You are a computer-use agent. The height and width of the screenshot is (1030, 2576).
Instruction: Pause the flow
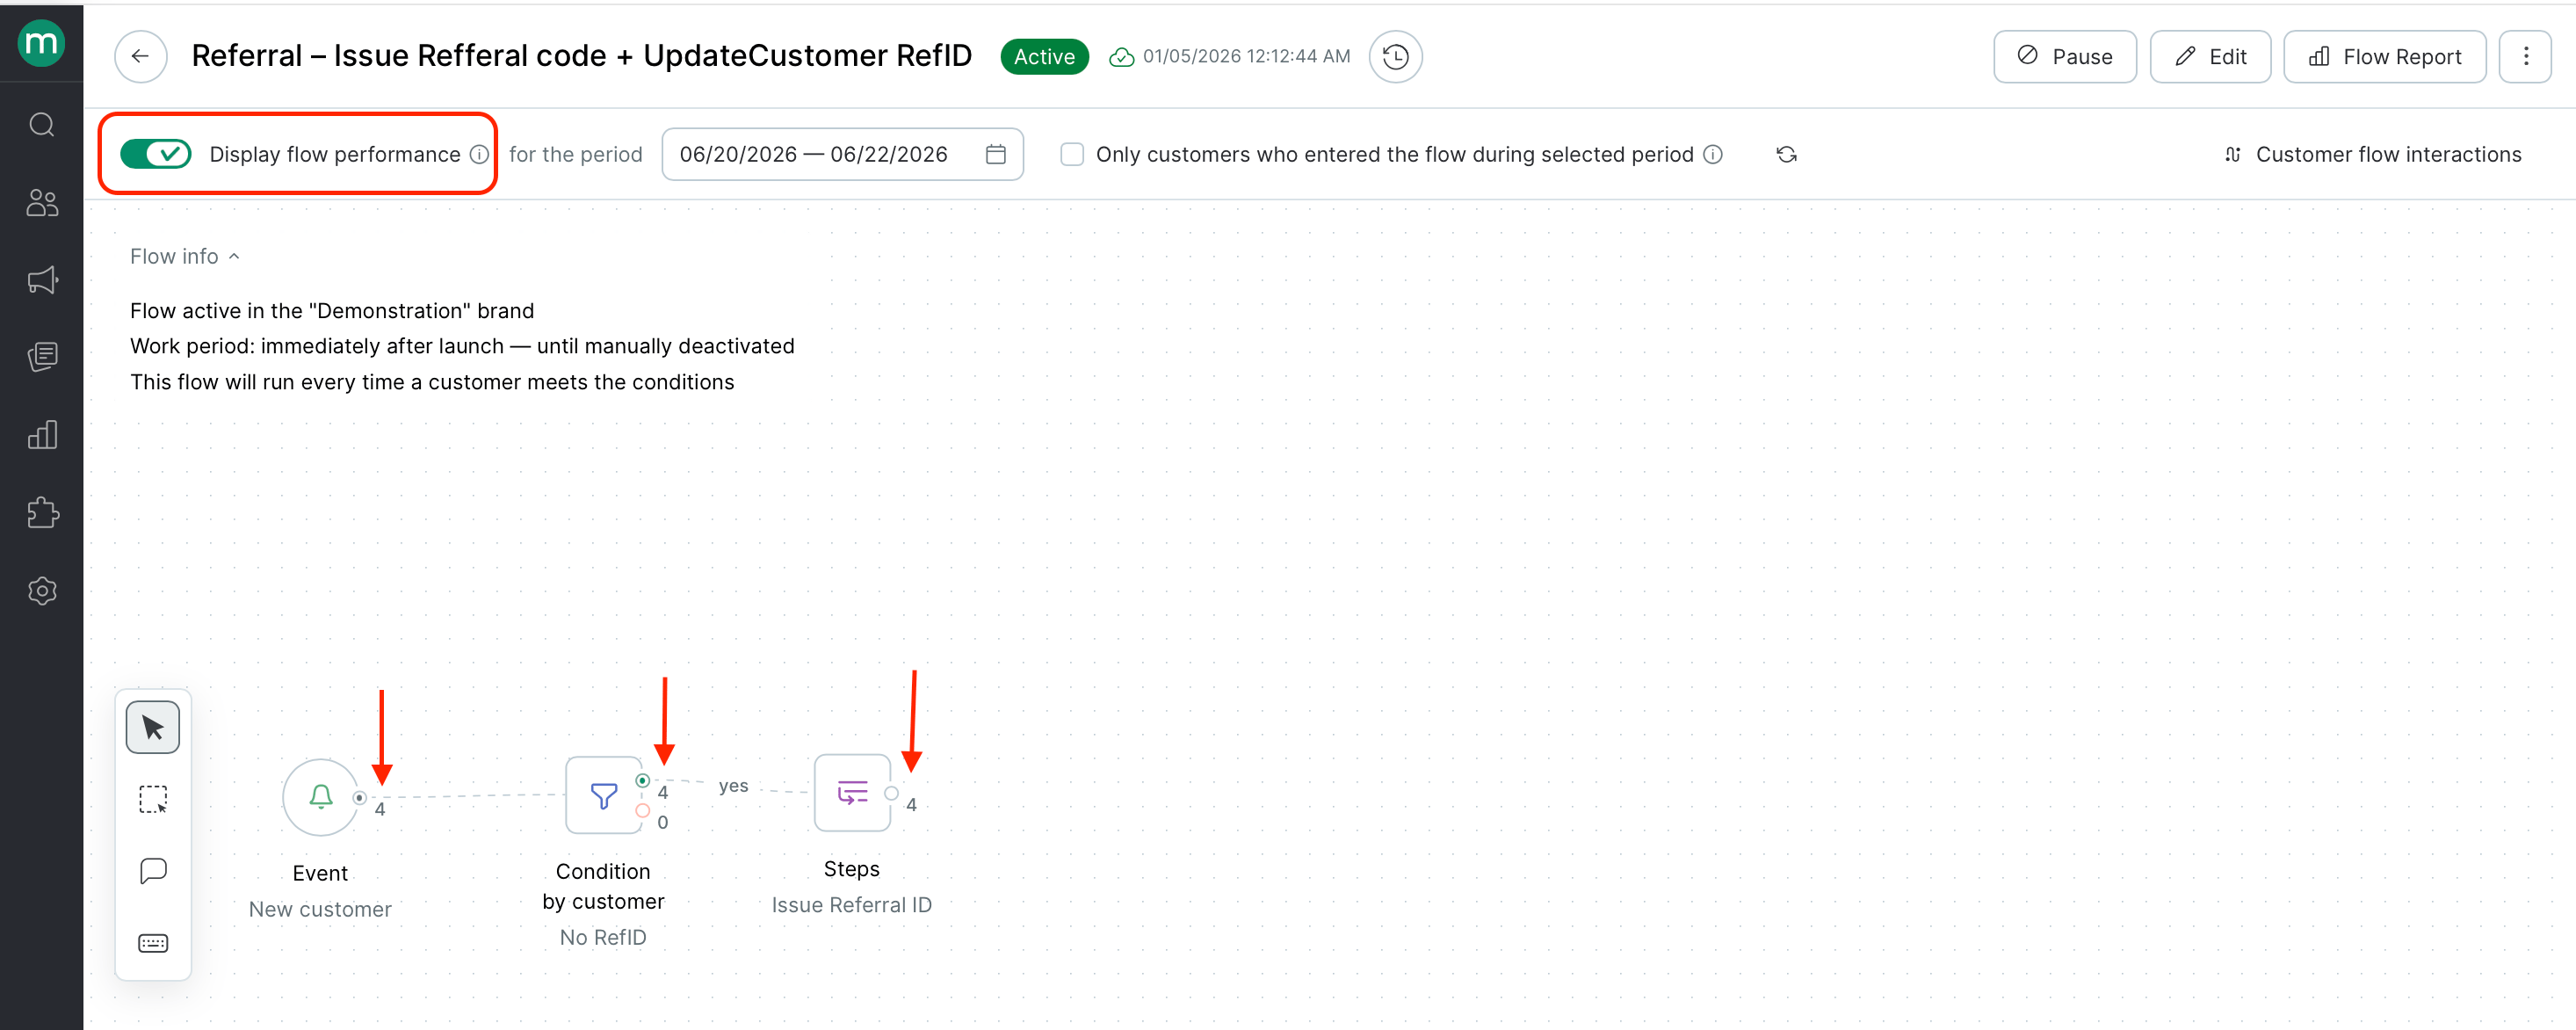(x=2065, y=56)
